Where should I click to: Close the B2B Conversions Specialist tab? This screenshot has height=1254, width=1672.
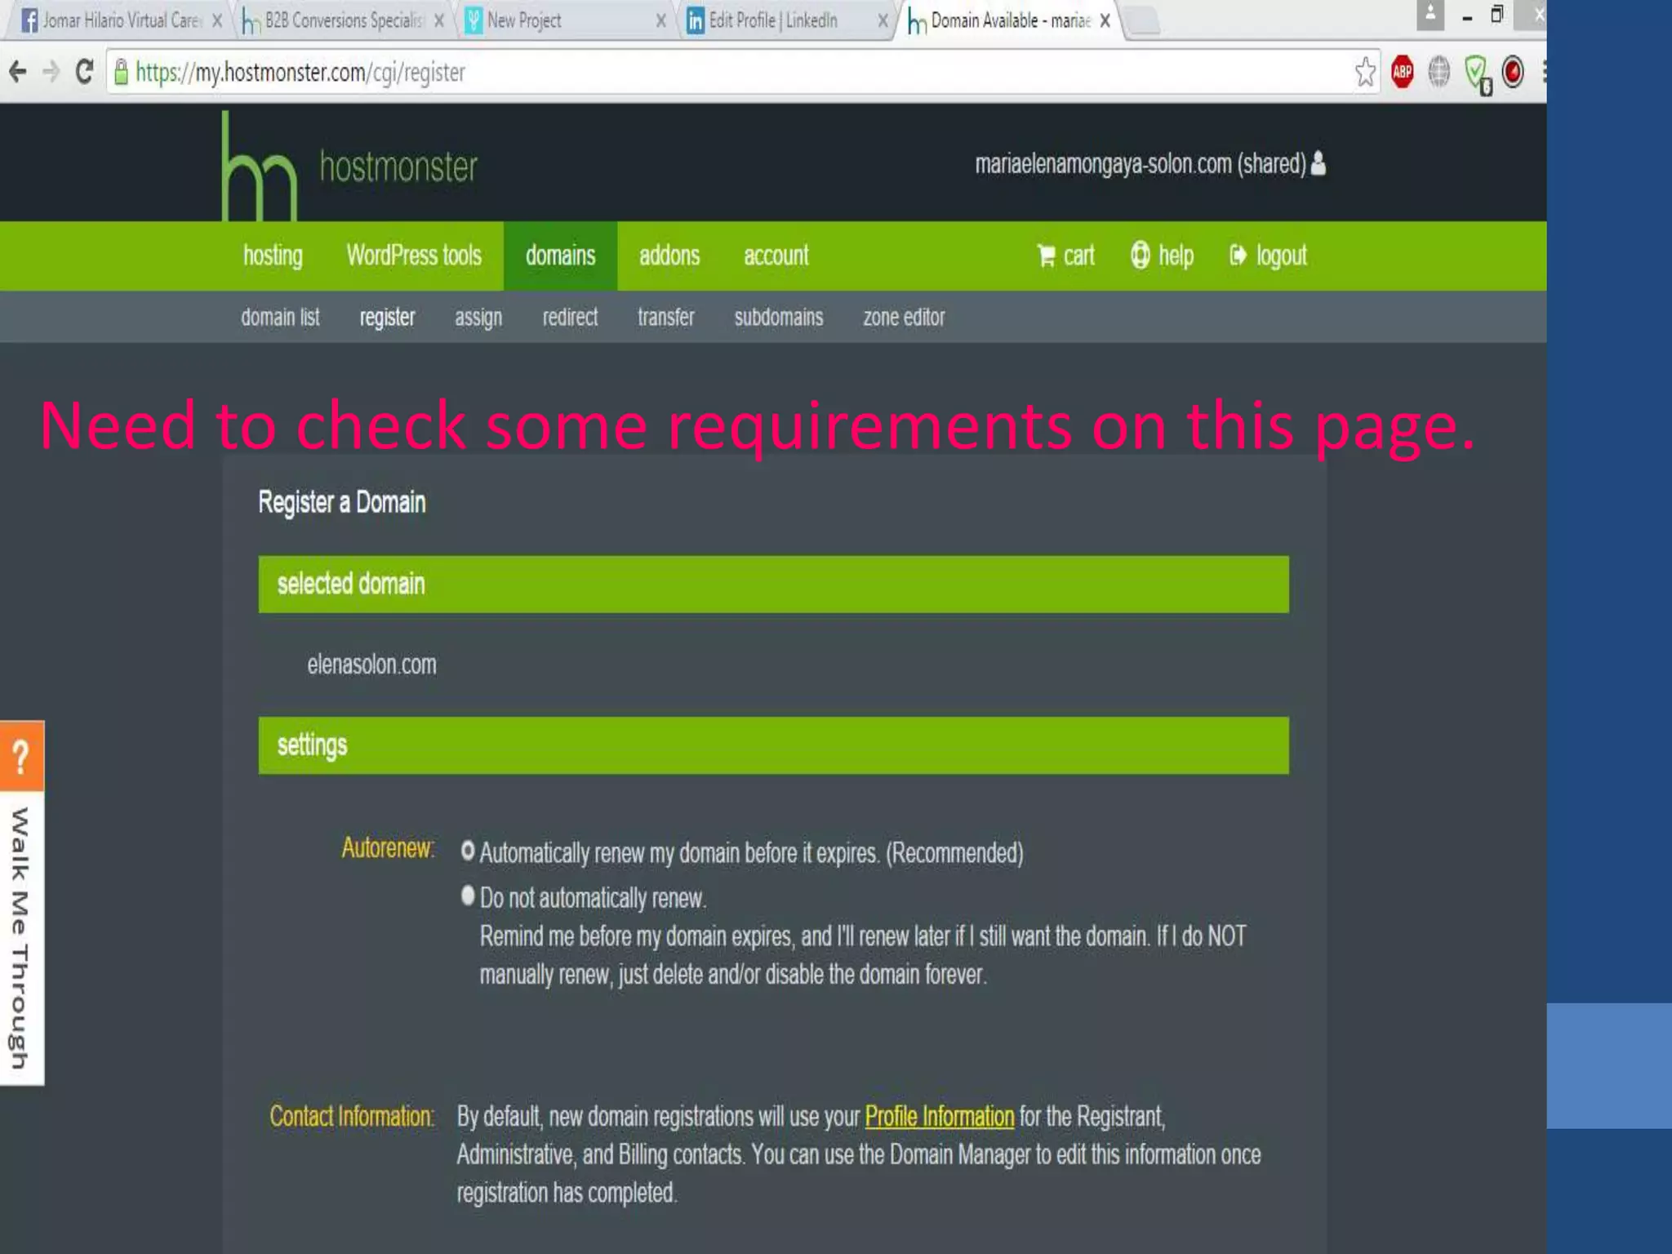point(439,21)
